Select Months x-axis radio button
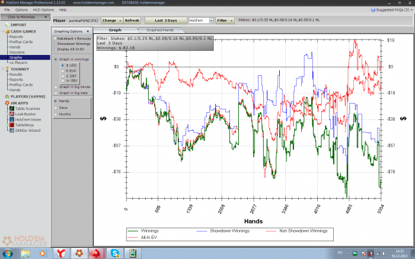This screenshot has height=259, width=415. point(56,114)
